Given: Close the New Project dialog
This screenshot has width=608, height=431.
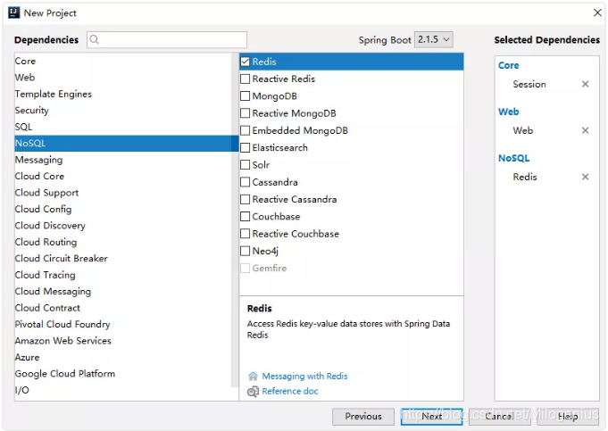Looking at the screenshot, I should click(597, 12).
